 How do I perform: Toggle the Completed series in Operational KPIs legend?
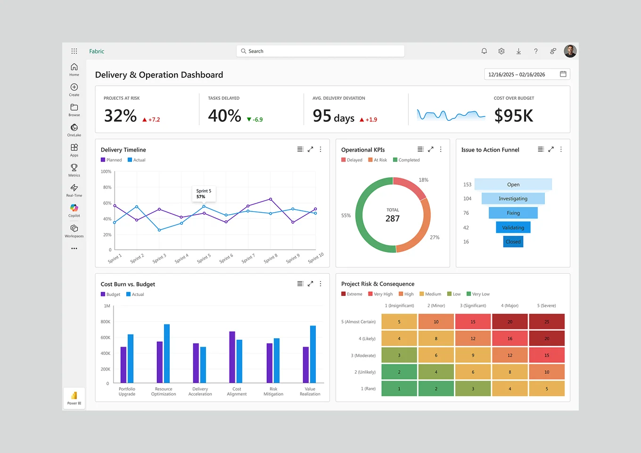(406, 159)
